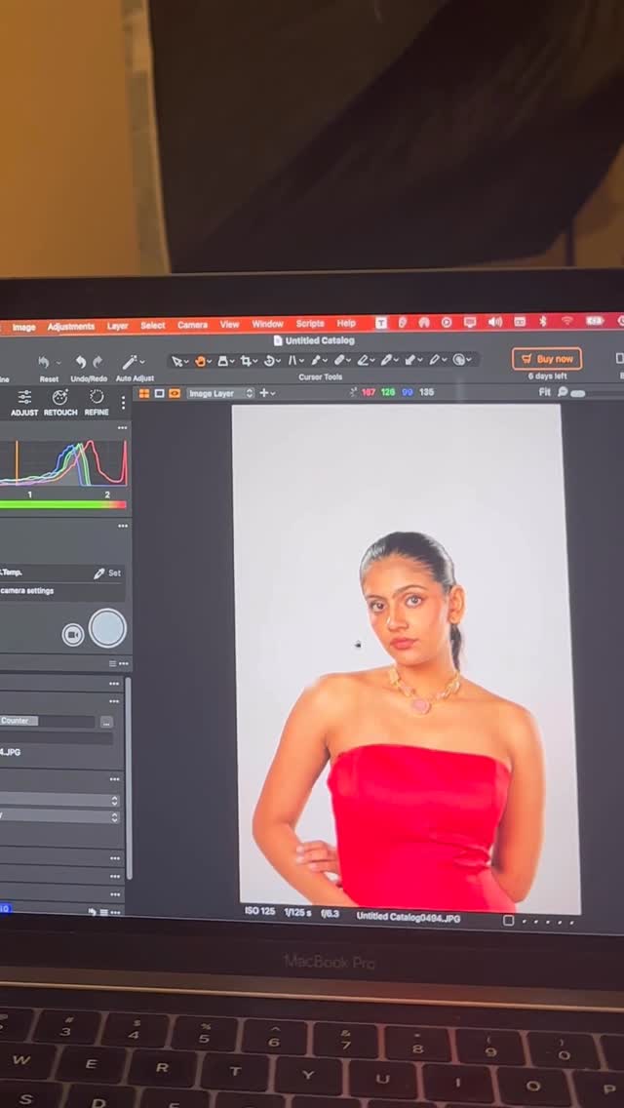Click the Buy now button
Image resolution: width=624 pixels, height=1108 pixels.
tap(547, 359)
